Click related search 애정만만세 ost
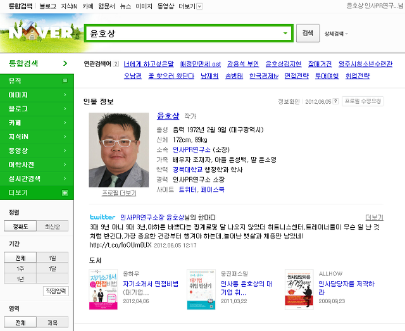The height and width of the screenshot is (331, 405). point(201,64)
